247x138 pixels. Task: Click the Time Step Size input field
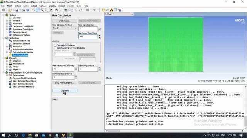pos(88,29)
